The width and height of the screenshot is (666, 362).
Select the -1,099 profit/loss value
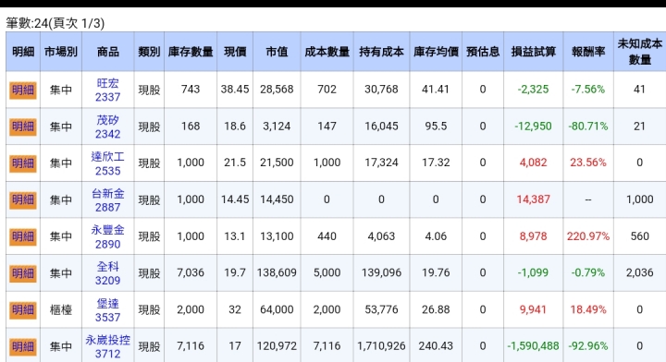tap(533, 272)
